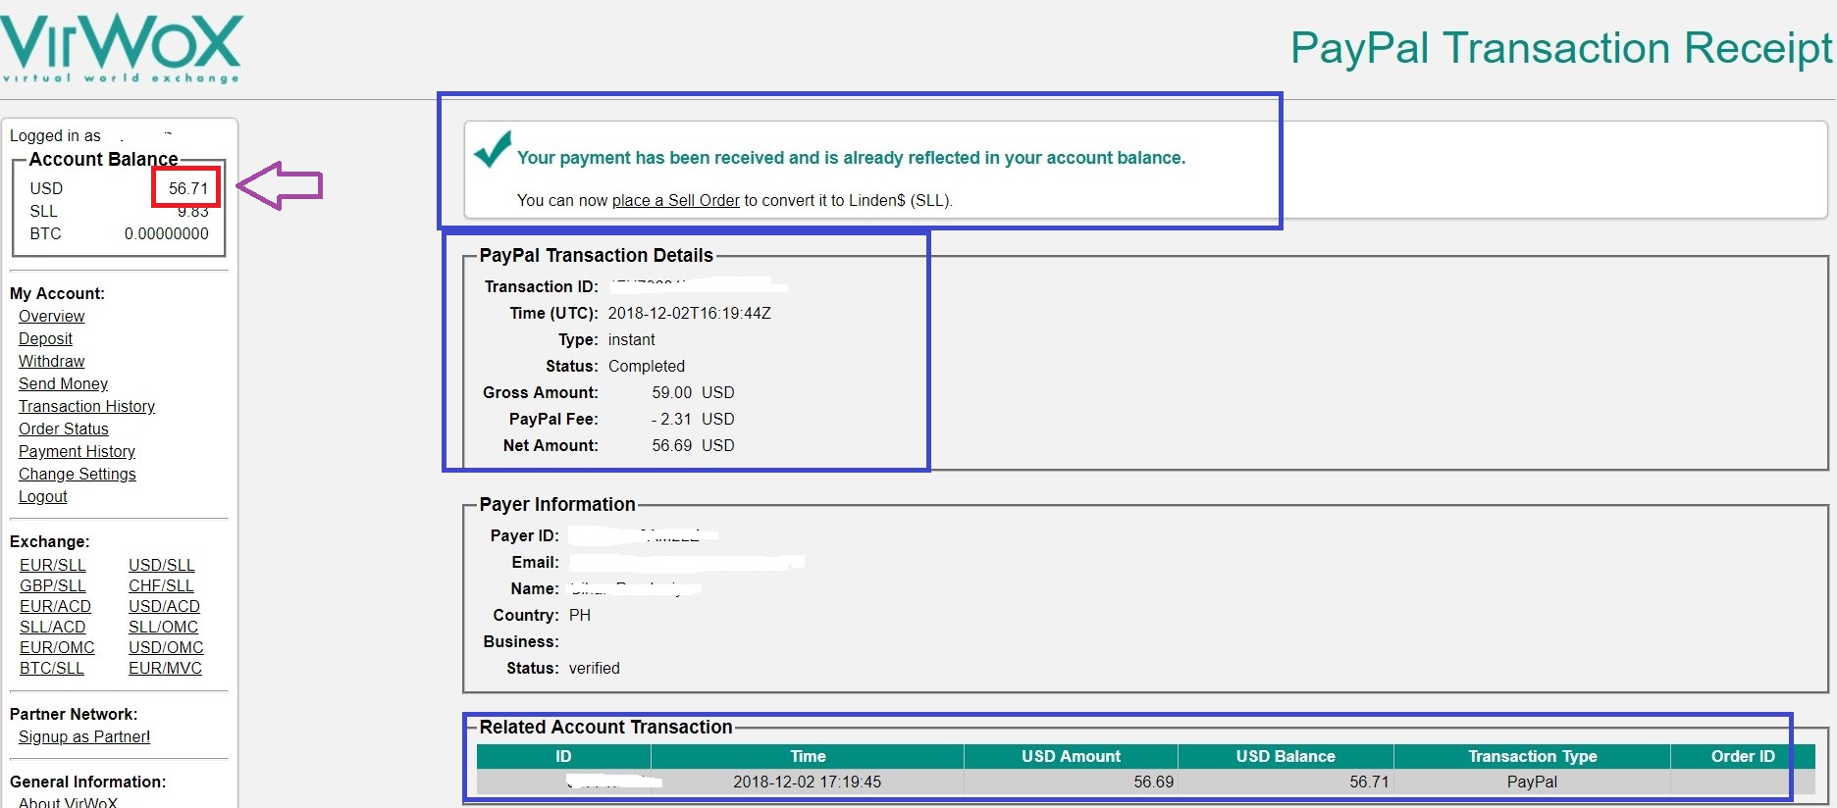The width and height of the screenshot is (1837, 808).
Task: Click the USD Balance column header
Action: point(1286,756)
